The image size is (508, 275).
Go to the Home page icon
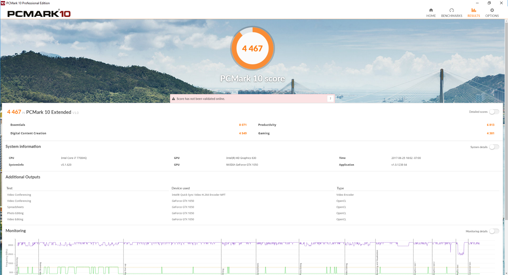tap(431, 10)
